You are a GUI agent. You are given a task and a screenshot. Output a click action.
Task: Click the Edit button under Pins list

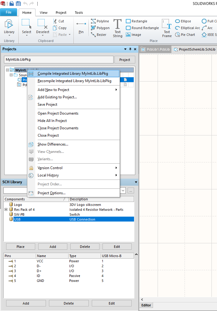(x=112, y=303)
